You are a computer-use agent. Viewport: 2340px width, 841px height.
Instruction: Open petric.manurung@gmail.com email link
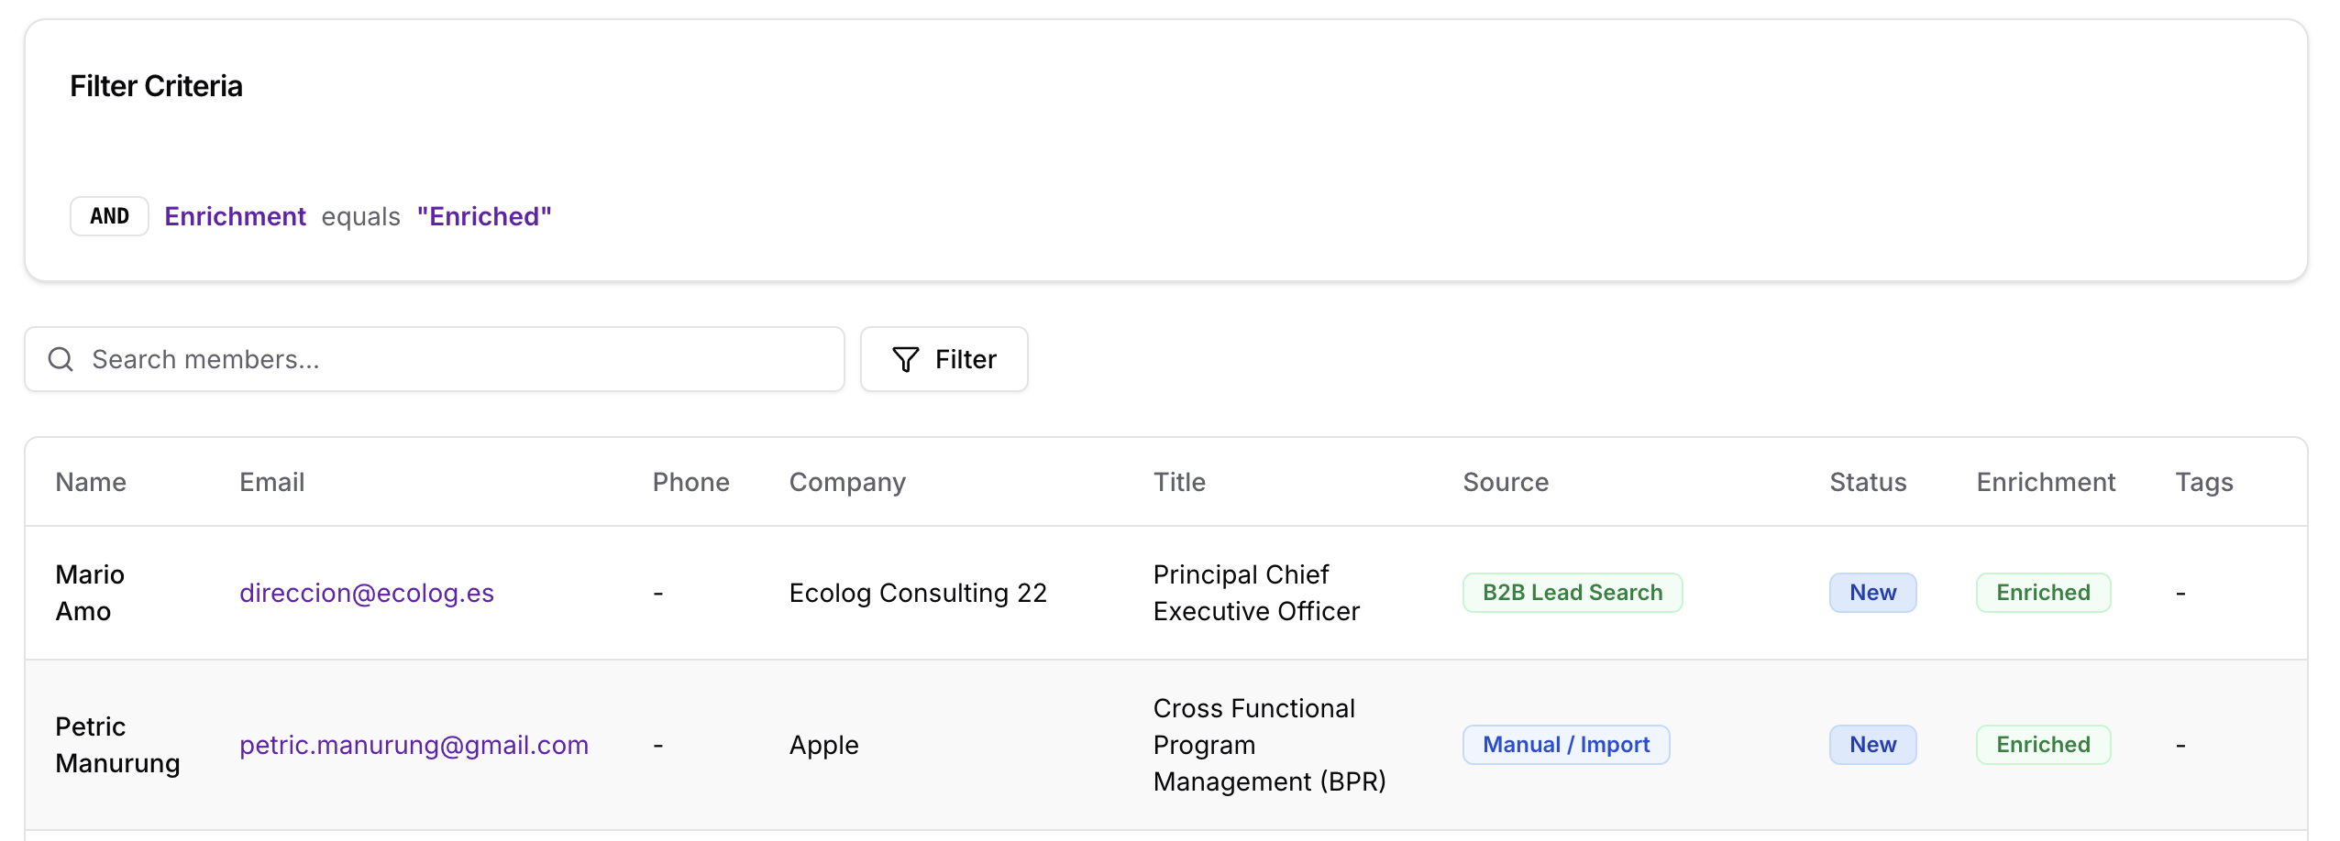[414, 745]
